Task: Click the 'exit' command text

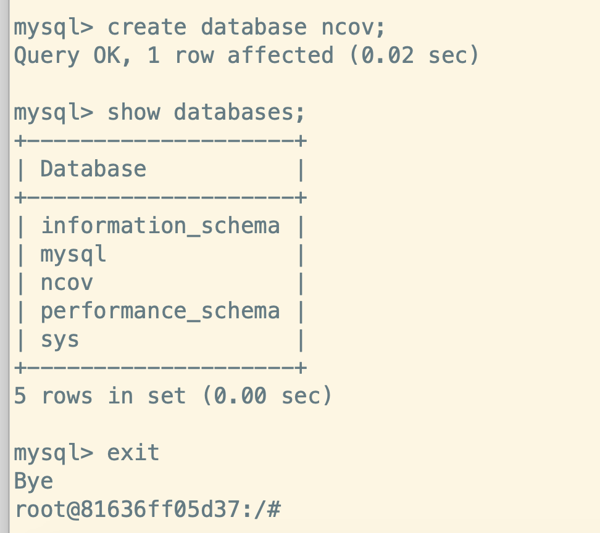Action: (133, 453)
